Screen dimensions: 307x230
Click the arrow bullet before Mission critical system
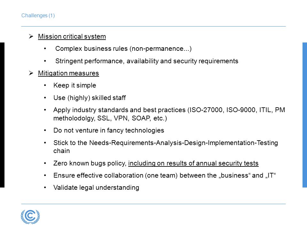pyautogui.click(x=31, y=36)
